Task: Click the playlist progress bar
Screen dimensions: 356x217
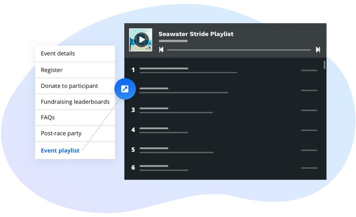Action: click(238, 50)
